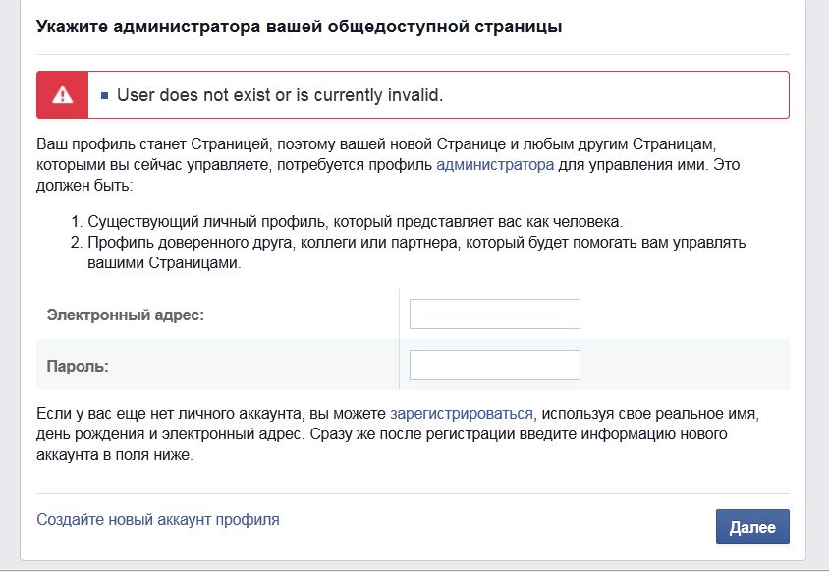The height and width of the screenshot is (572, 829).
Task: Focus the 'Электронный адрес' input field
Action: tap(494, 315)
